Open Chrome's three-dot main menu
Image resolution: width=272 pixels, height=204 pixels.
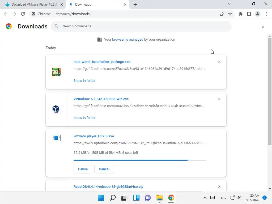point(266,14)
